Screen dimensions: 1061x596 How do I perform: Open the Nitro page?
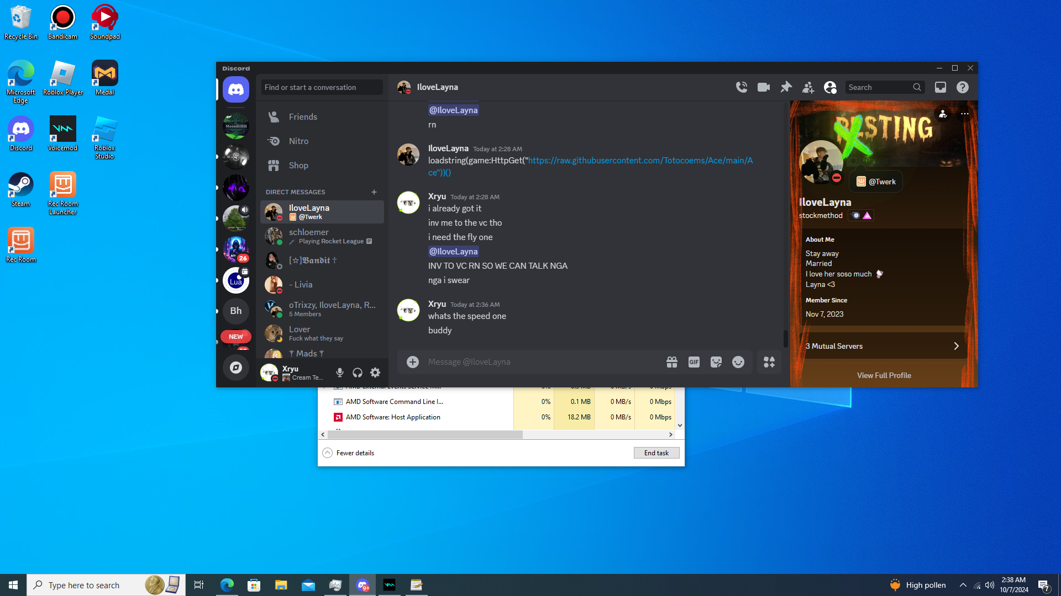tap(298, 141)
